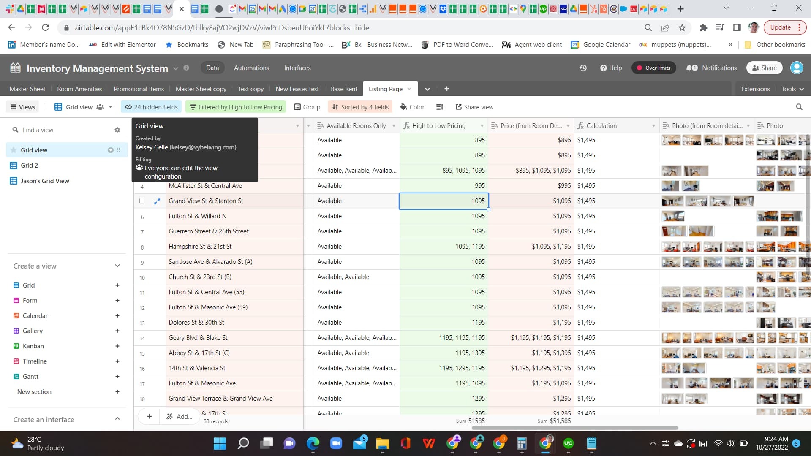The image size is (811, 456).
Task: Open the Color records option
Action: pos(412,107)
